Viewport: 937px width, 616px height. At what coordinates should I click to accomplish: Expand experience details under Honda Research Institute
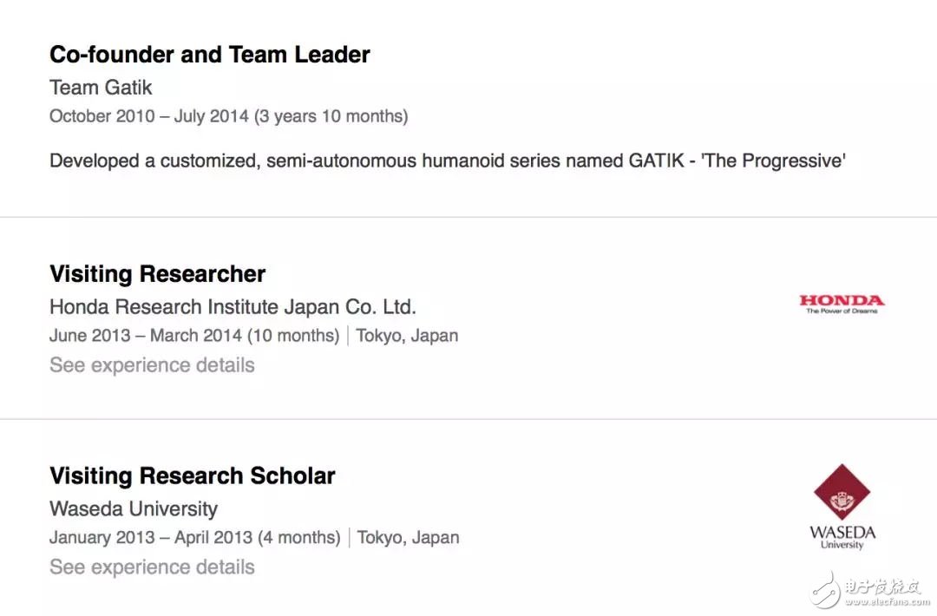point(152,365)
